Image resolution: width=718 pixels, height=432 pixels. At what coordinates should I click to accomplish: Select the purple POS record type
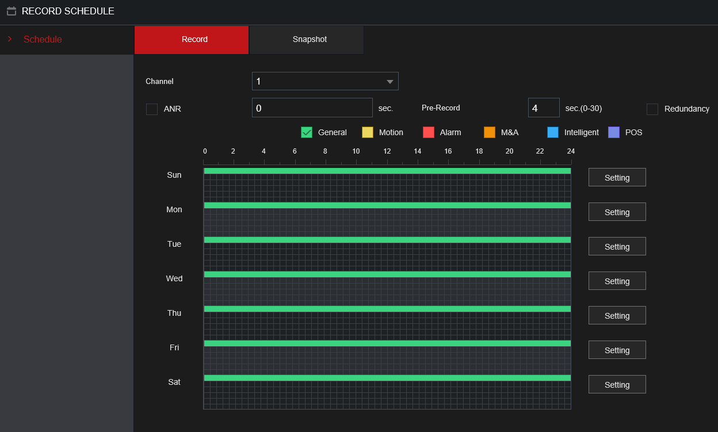(x=614, y=132)
